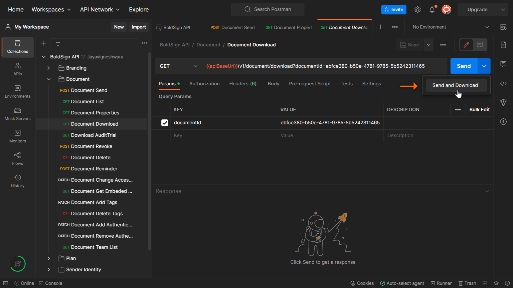Switch to the Document Send request tab

[x=233, y=27]
